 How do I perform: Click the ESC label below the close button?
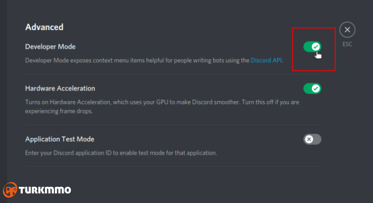click(x=347, y=44)
